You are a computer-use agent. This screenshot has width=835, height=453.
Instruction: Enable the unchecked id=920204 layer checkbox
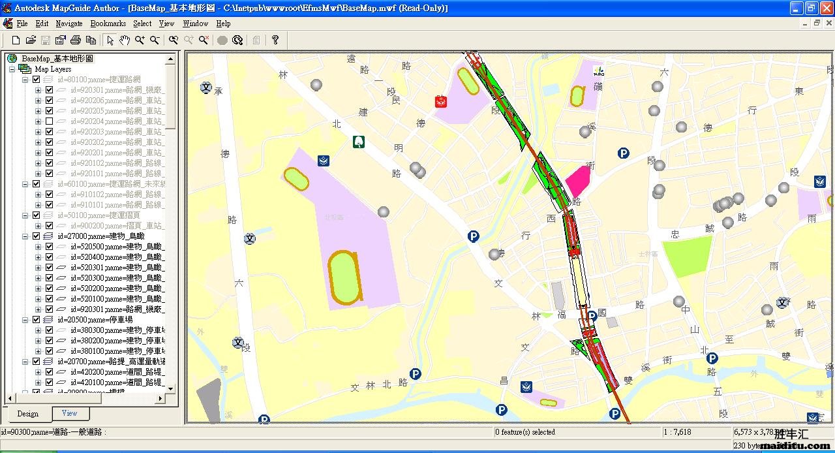coord(49,121)
